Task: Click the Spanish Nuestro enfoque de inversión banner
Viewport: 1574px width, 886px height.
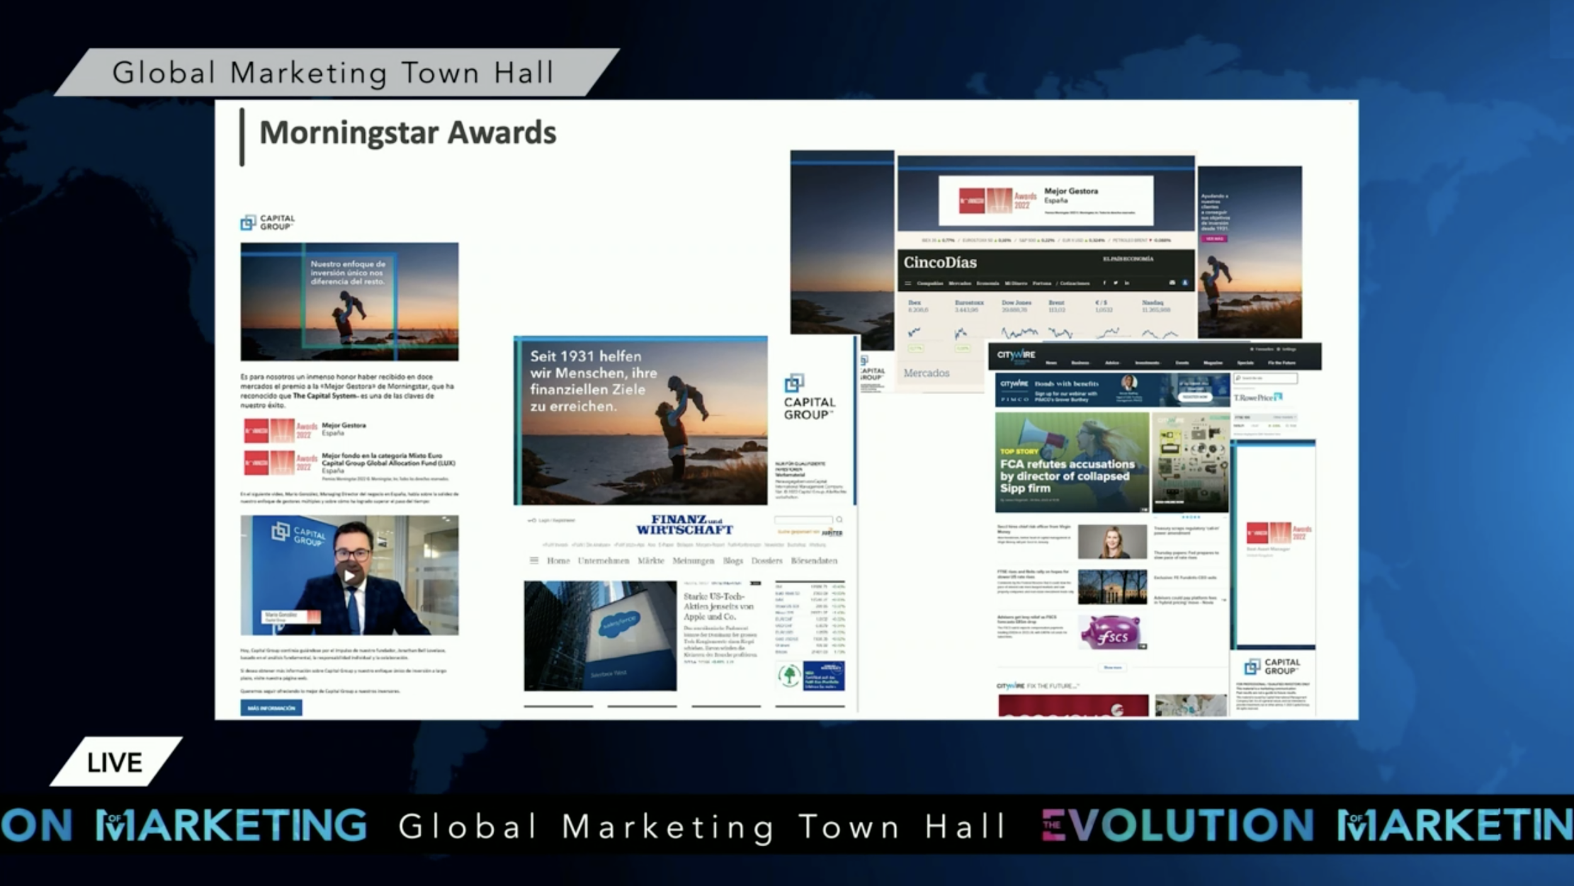Action: pos(349,302)
